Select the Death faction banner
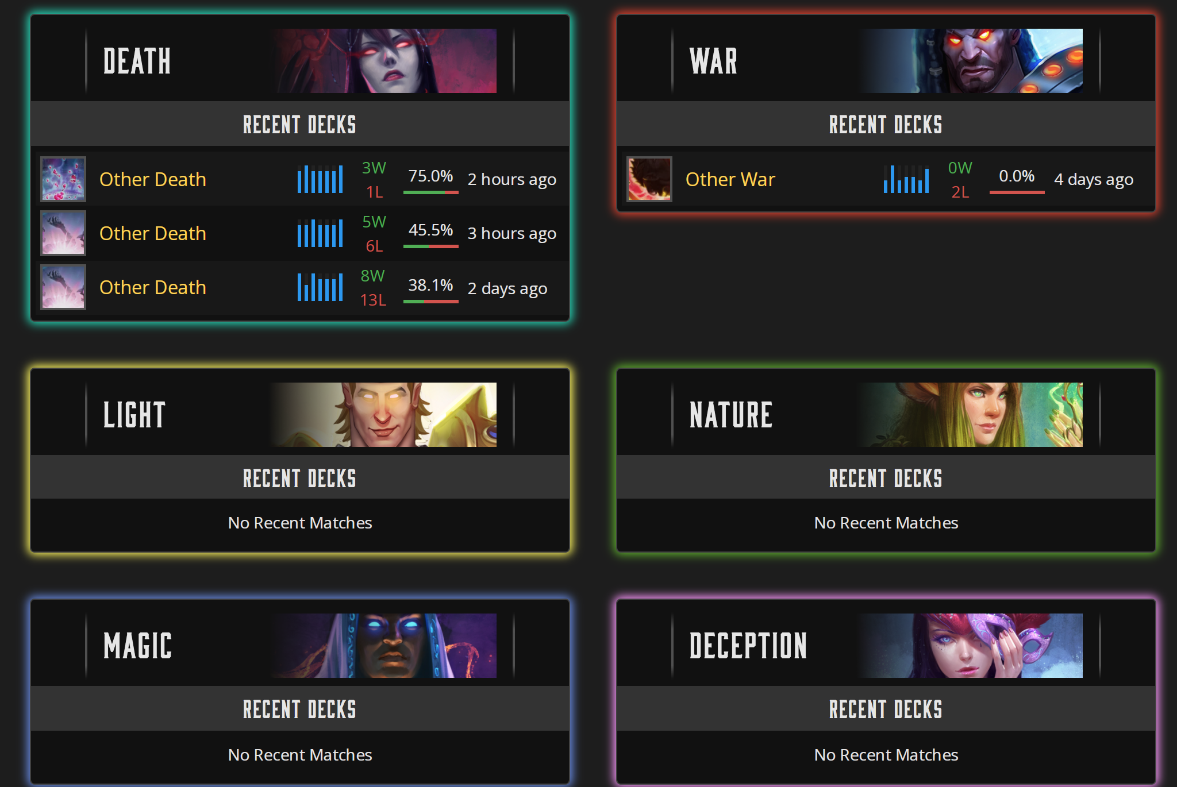The height and width of the screenshot is (787, 1177). (x=300, y=61)
